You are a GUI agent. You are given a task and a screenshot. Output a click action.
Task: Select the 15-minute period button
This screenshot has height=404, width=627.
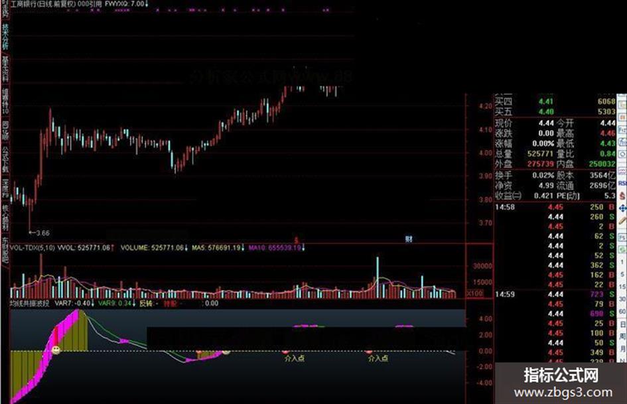622,287
